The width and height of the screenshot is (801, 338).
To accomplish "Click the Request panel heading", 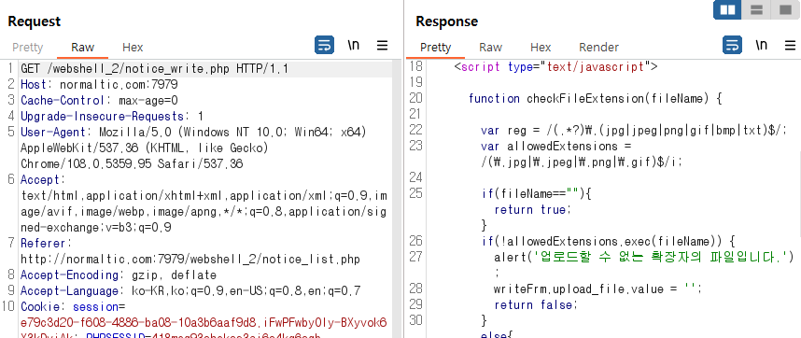I will click(x=35, y=21).
